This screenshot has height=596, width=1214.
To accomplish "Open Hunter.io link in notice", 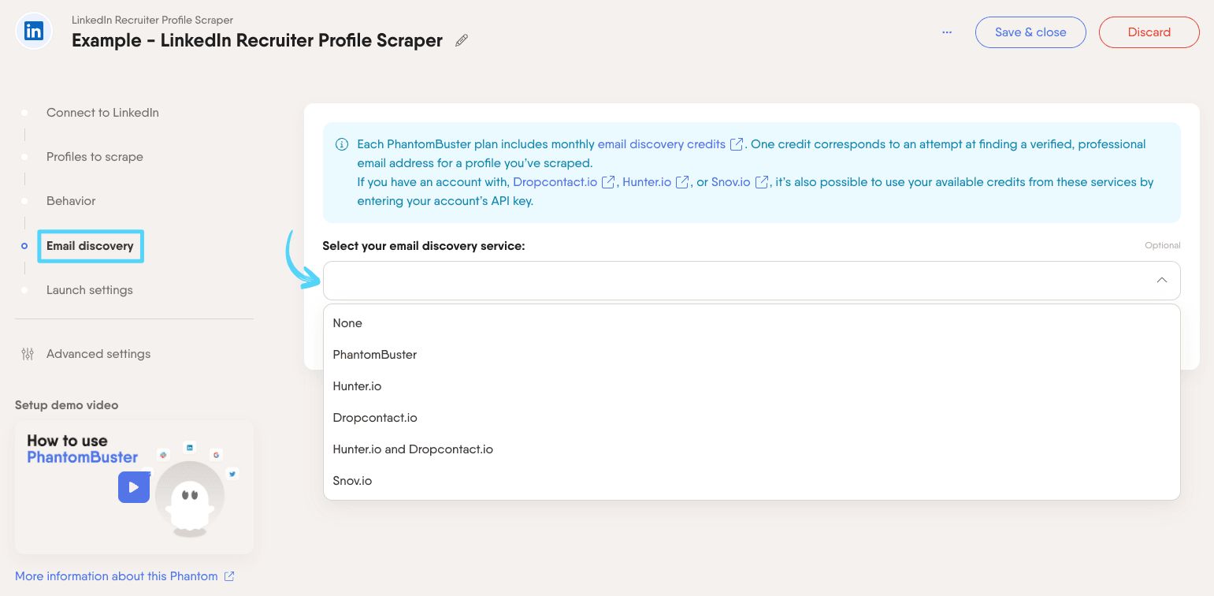I will [x=647, y=182].
